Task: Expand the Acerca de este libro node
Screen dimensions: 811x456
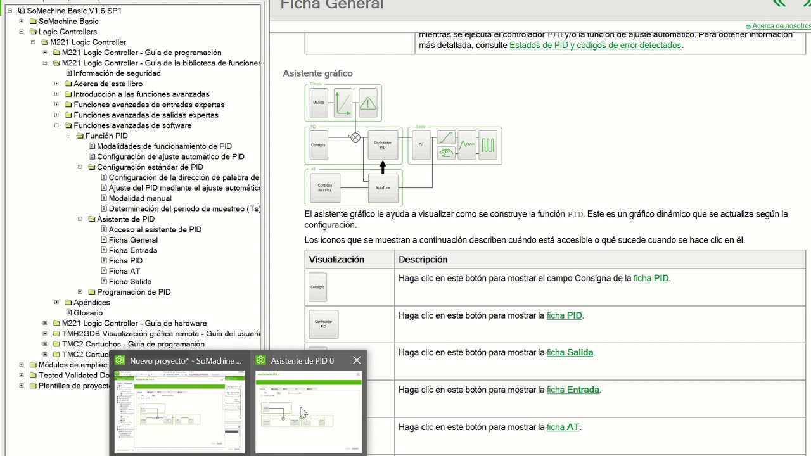Action: pos(56,84)
